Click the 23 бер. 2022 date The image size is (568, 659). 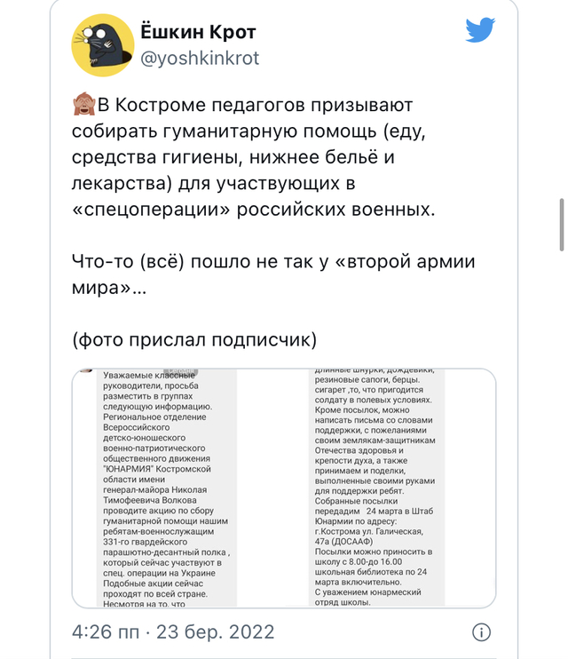[x=213, y=632]
